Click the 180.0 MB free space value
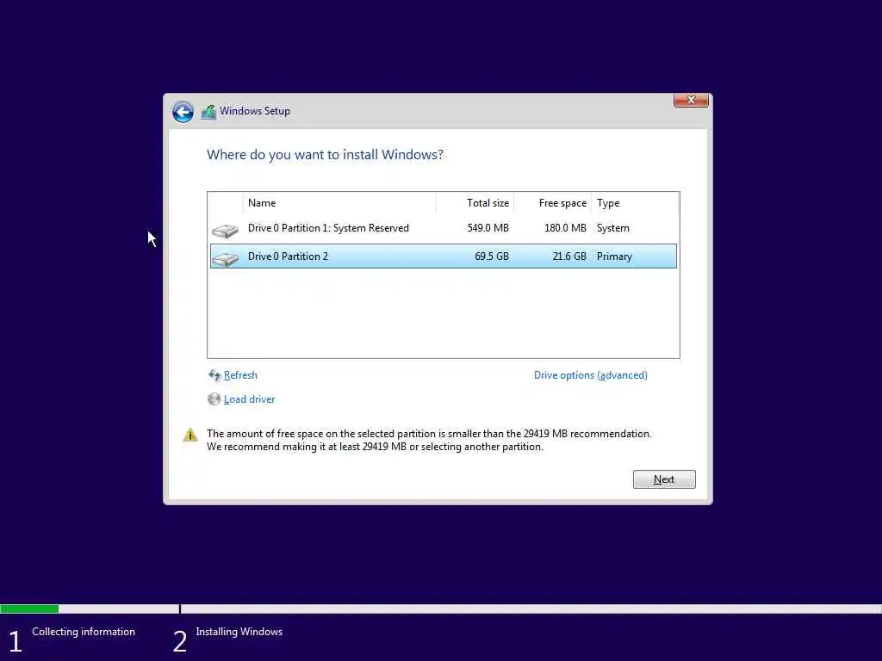Viewport: 882px width, 661px height. coord(565,228)
